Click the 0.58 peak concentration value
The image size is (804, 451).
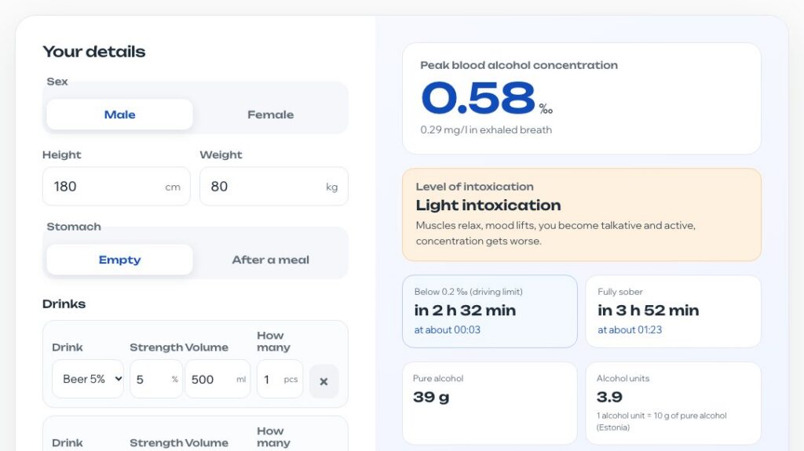pos(478,98)
